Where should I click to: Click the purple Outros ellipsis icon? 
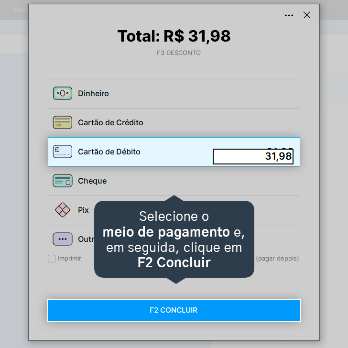62,239
